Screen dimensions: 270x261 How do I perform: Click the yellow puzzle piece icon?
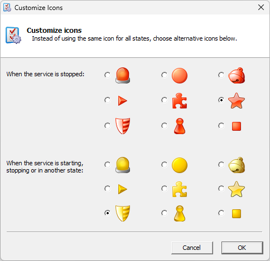(180, 189)
